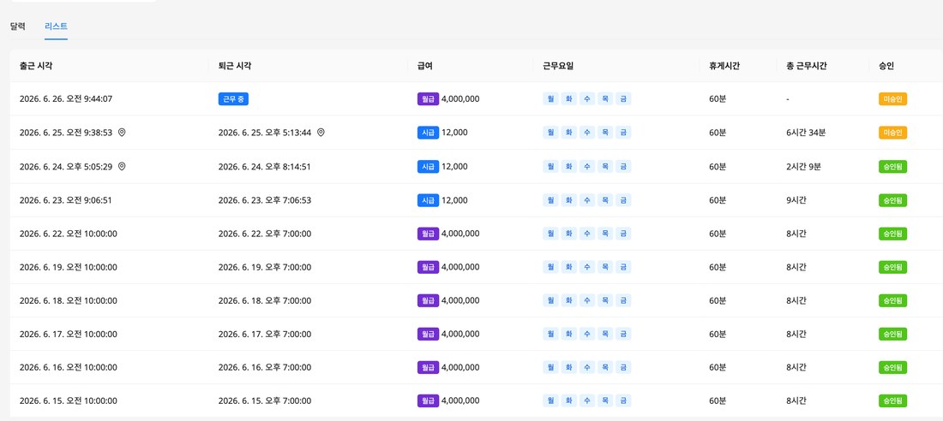Click location pin beside 6. 25. 오후 5:13:44
This screenshot has width=943, height=421.
[321, 133]
